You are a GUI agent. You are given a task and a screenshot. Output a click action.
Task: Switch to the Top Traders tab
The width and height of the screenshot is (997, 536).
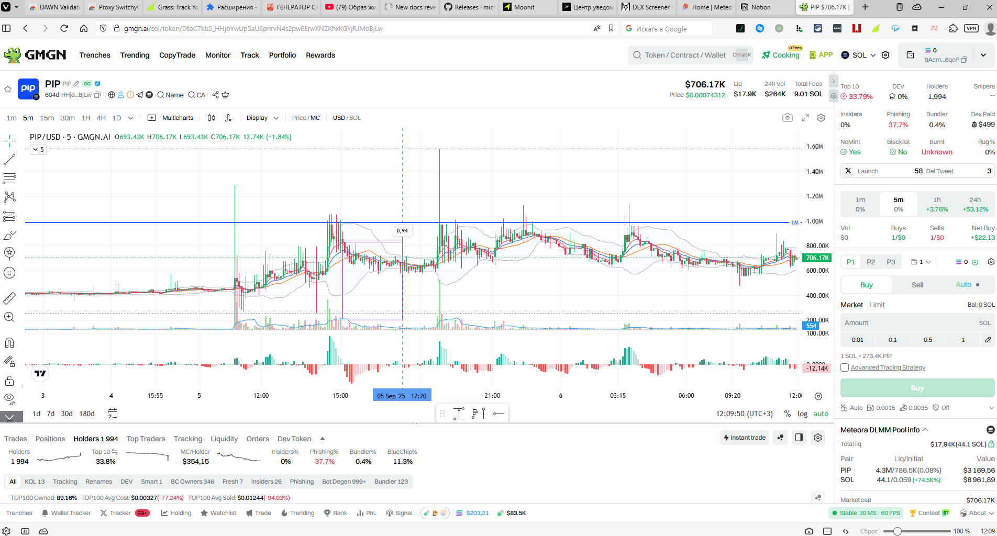point(146,439)
